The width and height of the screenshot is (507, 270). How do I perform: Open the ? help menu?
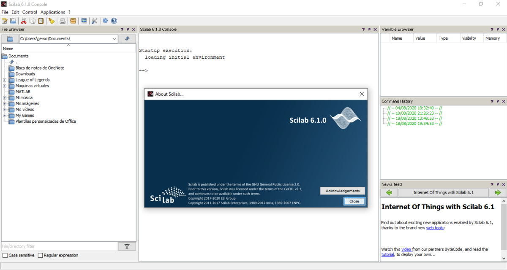coord(69,12)
